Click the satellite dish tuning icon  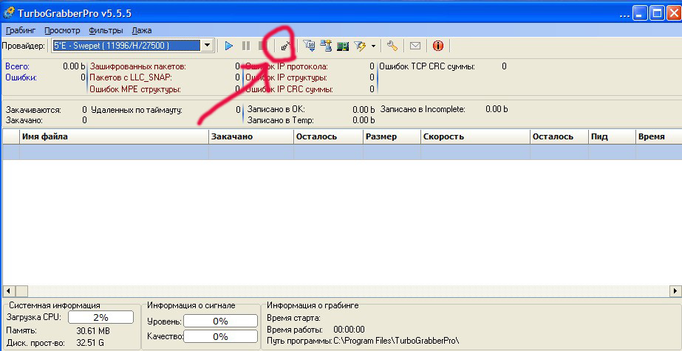pyautogui.click(x=286, y=46)
